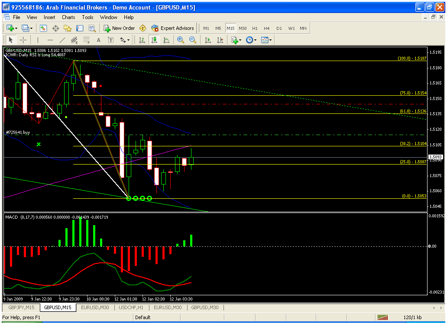This screenshot has width=447, height=323.
Task: Open the Market Watch panel icon
Action: pos(43,28)
